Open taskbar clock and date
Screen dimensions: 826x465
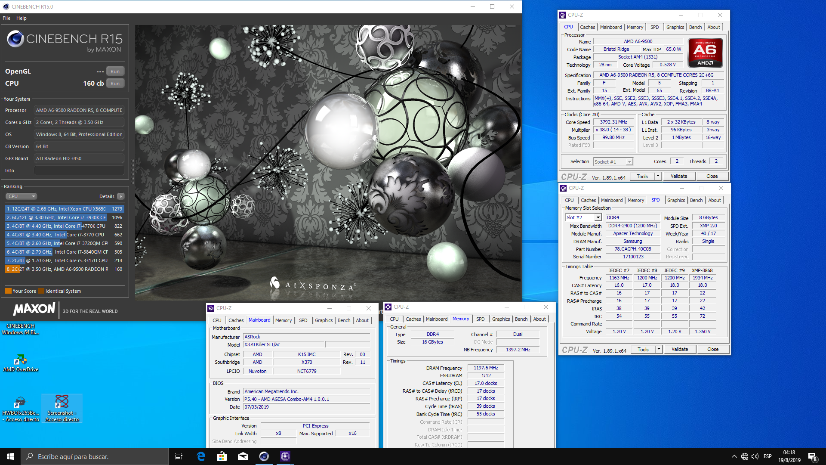(x=789, y=456)
